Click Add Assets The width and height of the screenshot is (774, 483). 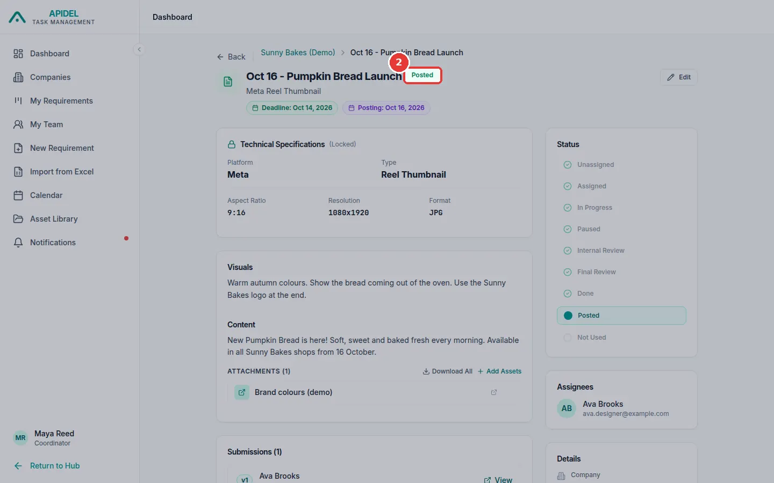pyautogui.click(x=499, y=371)
